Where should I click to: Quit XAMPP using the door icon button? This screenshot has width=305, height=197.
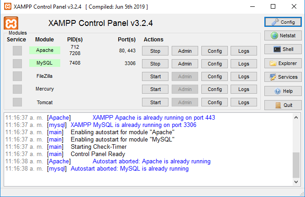(283, 105)
